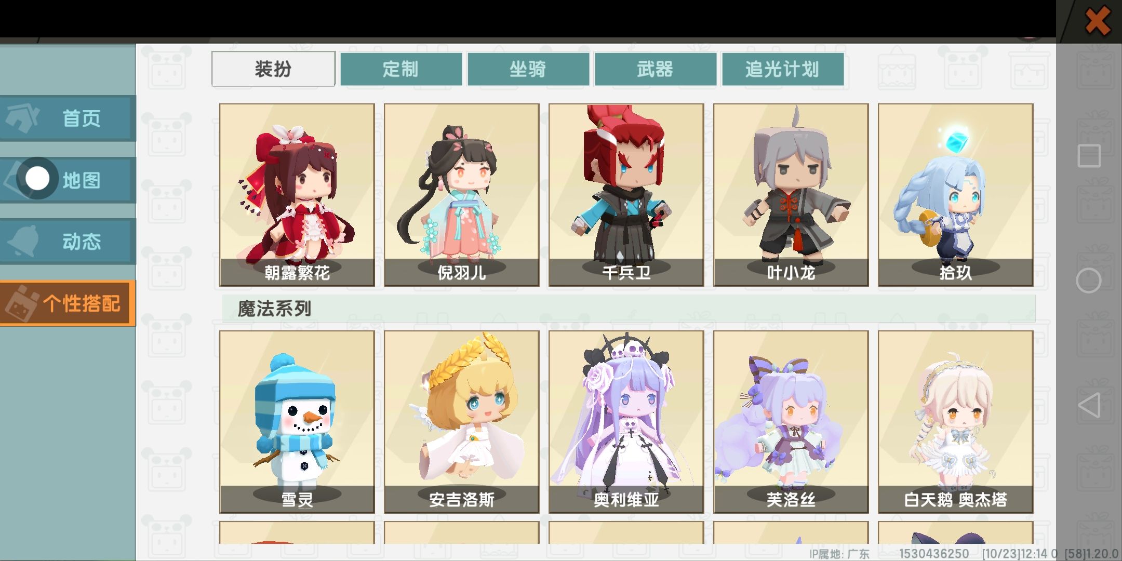Tap the Android home circle icon
This screenshot has width=1122, height=561.
pos(1089,281)
